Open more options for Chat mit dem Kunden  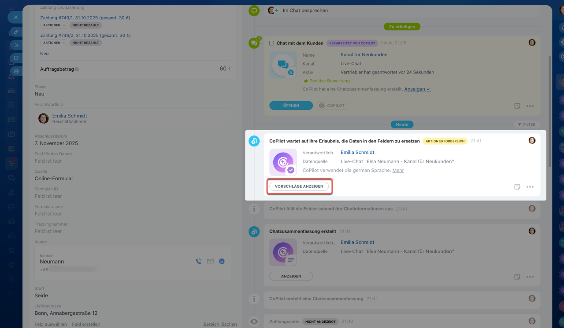point(530,106)
